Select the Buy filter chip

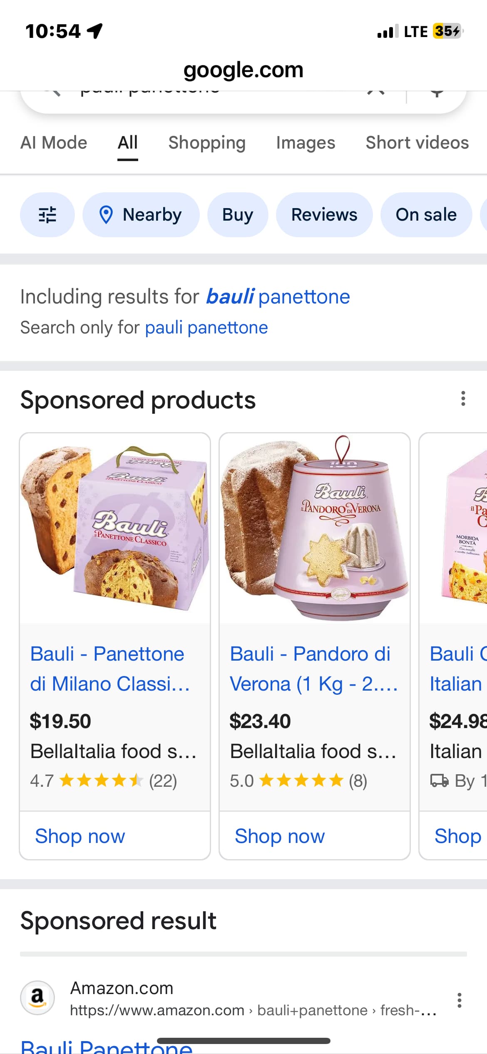238,215
